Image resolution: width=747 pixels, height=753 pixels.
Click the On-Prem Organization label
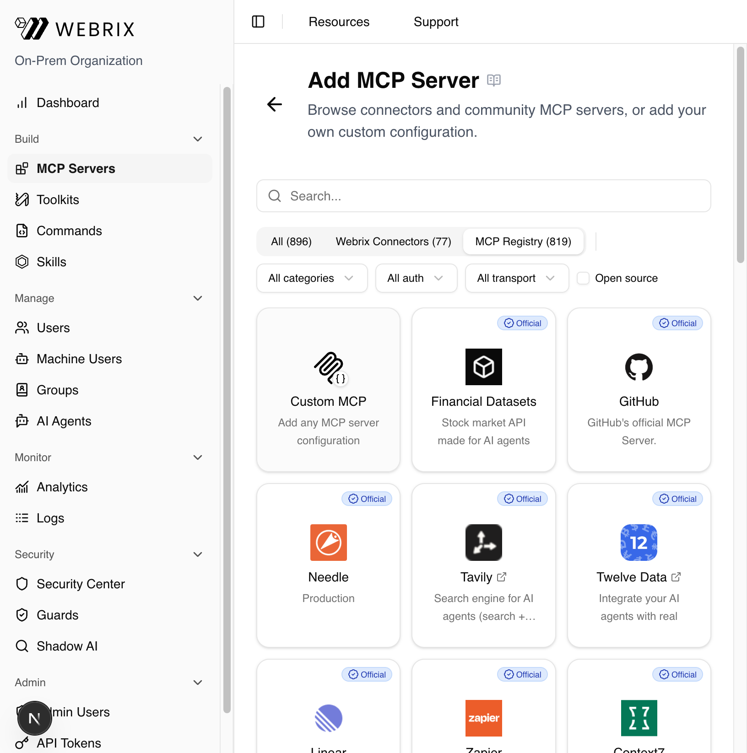(79, 60)
